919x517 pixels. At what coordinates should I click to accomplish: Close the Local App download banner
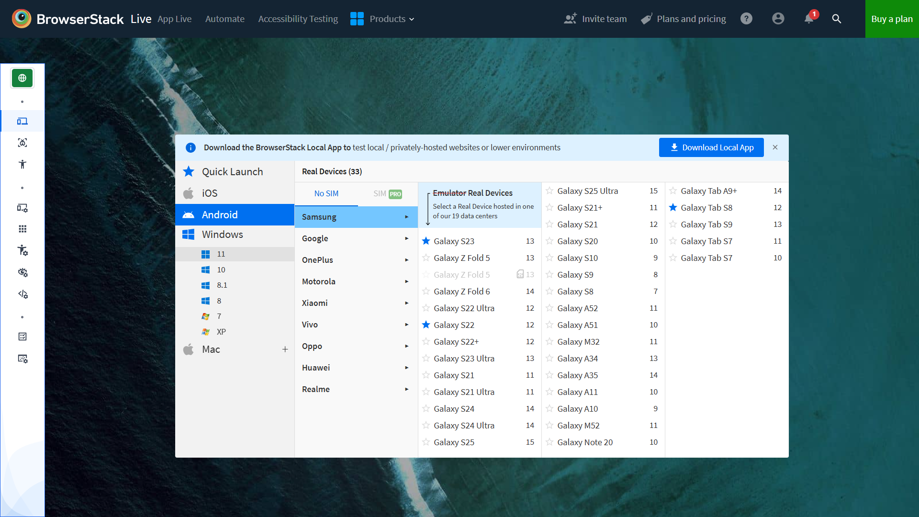775,147
